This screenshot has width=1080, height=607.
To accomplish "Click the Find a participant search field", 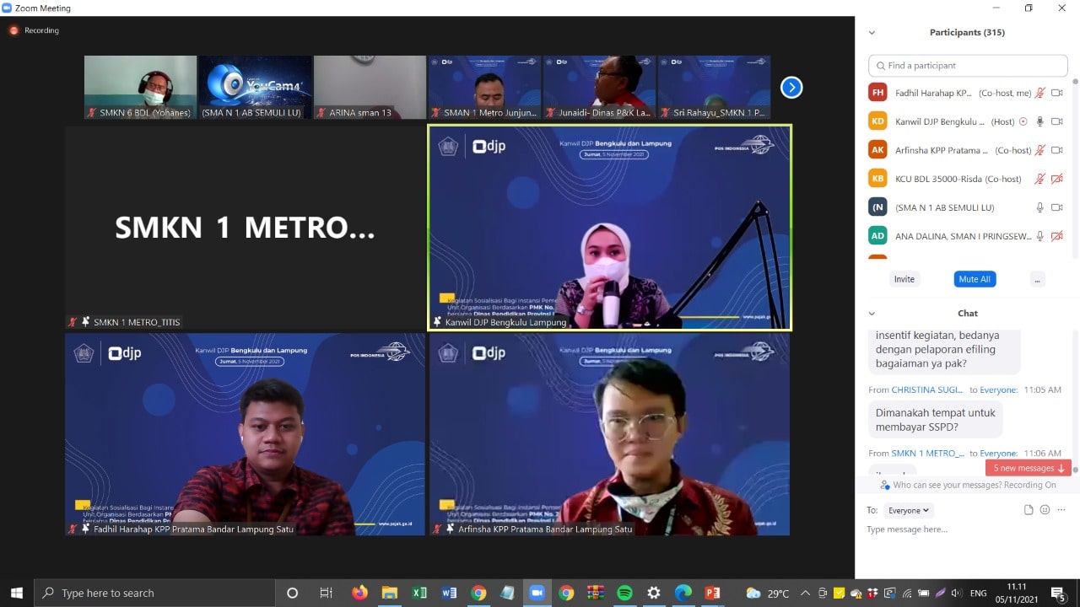I will (968, 66).
